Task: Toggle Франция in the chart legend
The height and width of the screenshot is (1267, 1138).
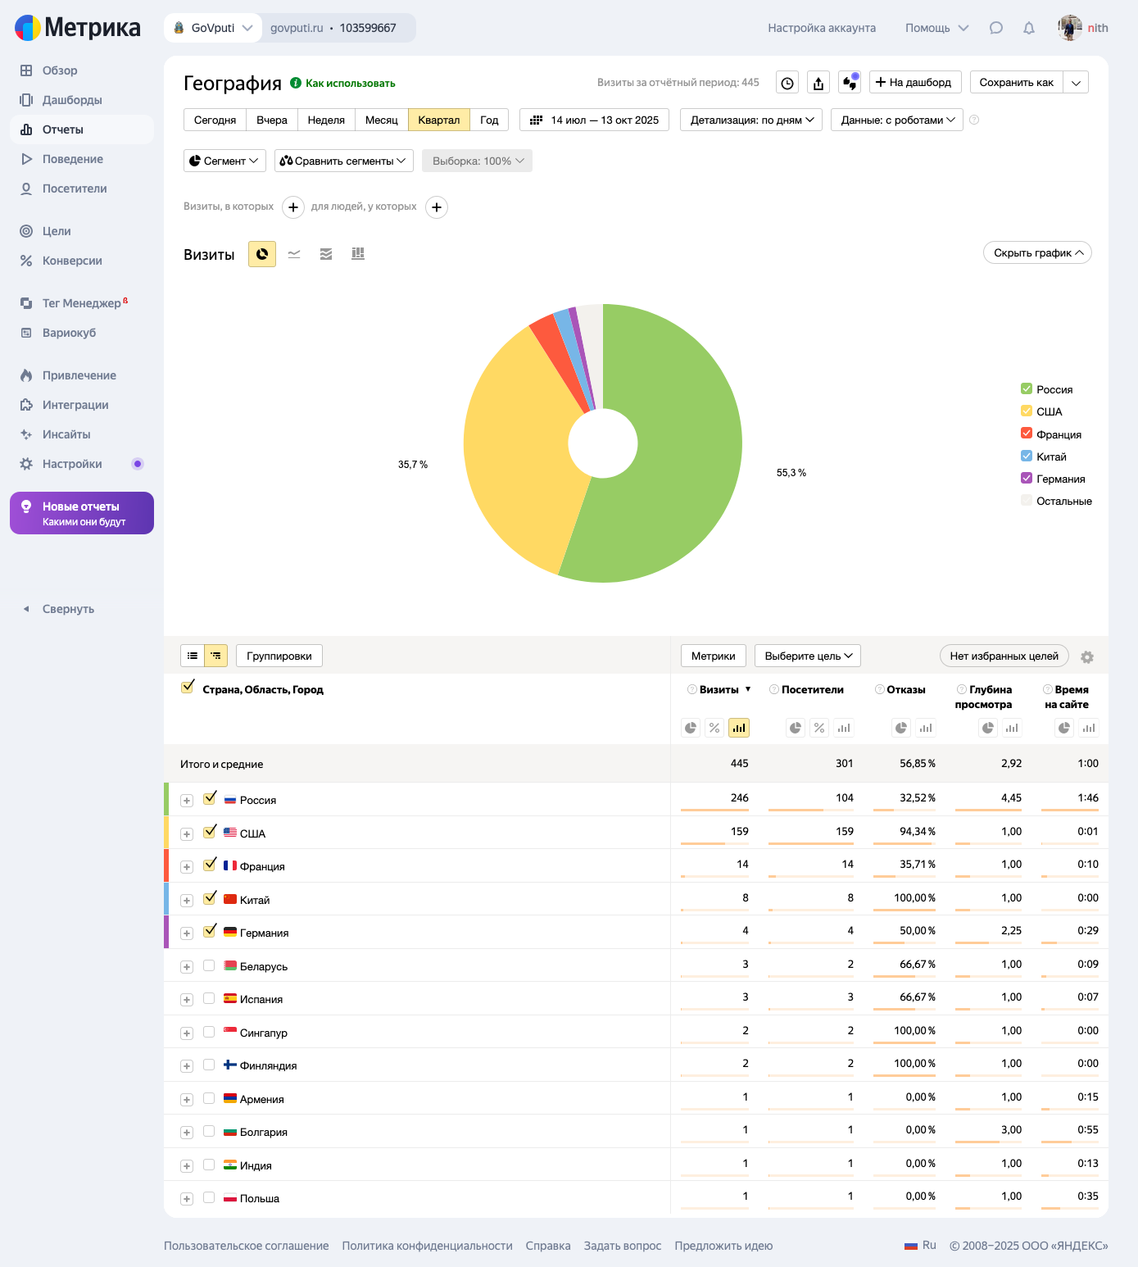Action: click(x=1027, y=434)
